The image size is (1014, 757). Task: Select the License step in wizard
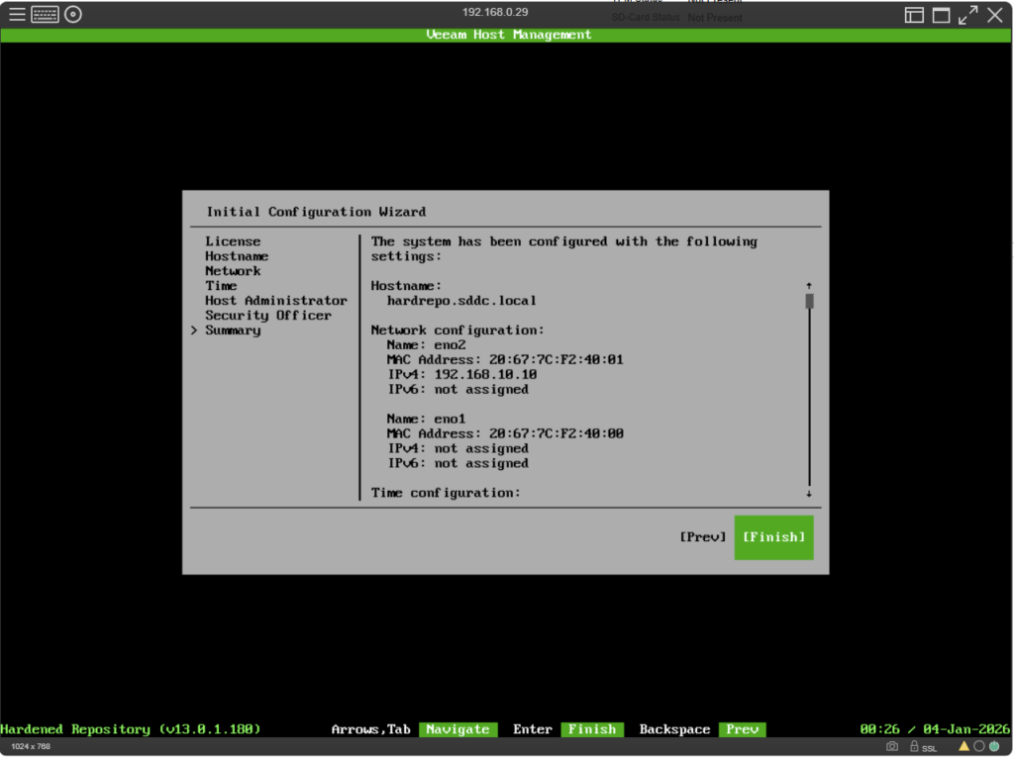233,241
